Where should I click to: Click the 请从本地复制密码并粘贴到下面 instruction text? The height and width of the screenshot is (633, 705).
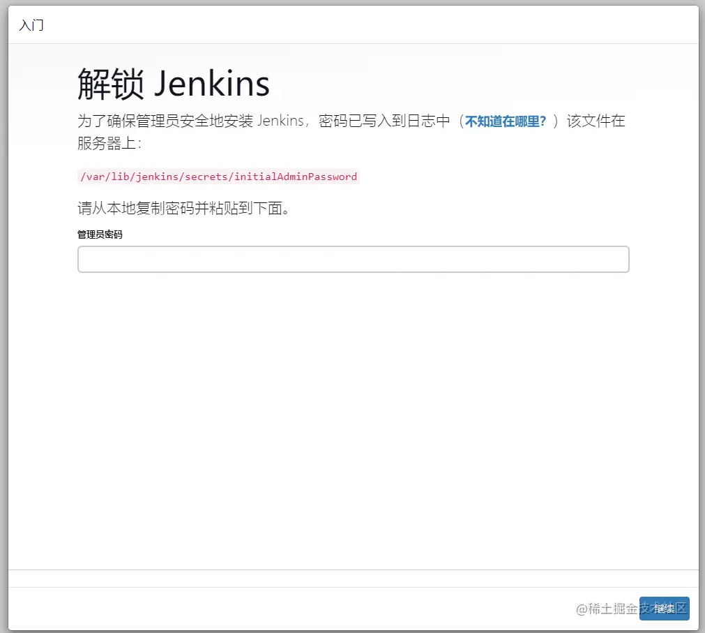tap(183, 208)
